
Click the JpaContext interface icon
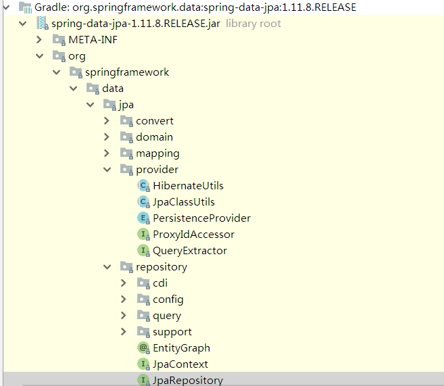(143, 364)
